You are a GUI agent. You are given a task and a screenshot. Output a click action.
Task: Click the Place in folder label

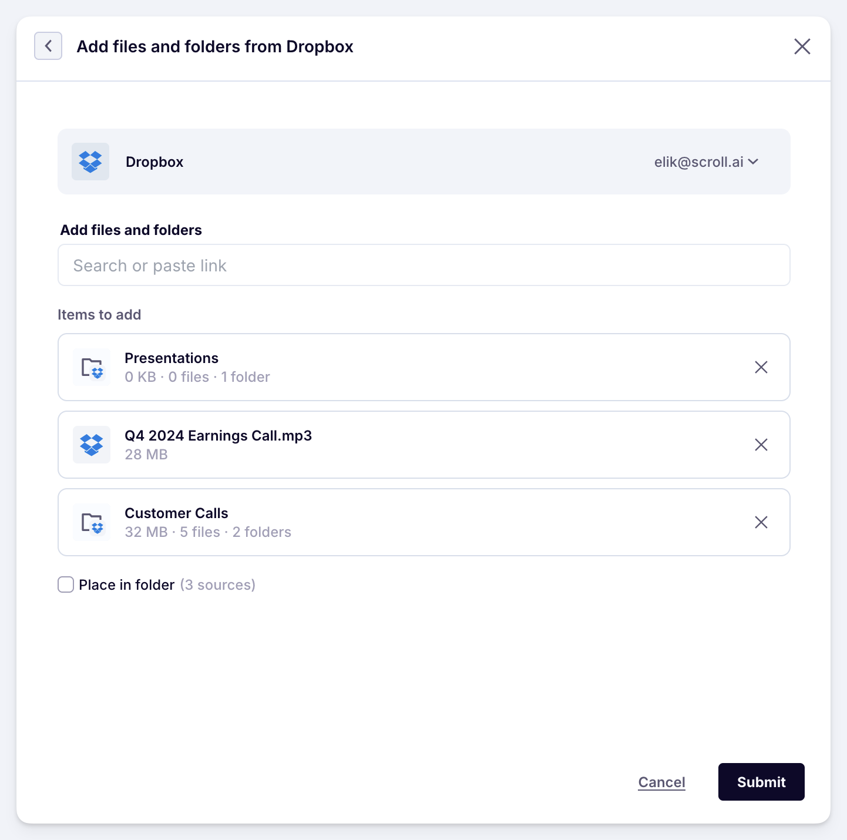(x=127, y=585)
